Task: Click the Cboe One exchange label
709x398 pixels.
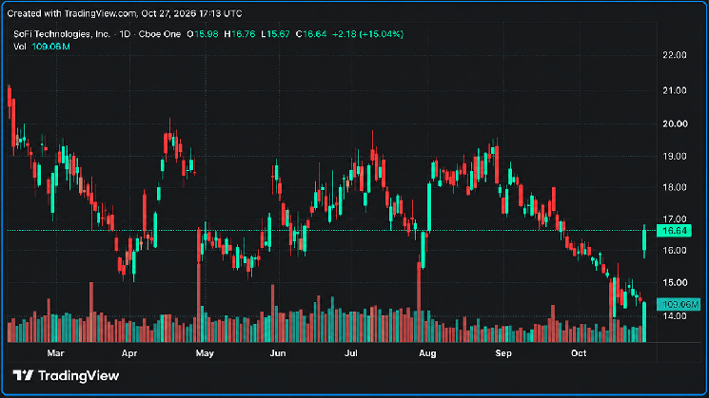Action: pos(160,34)
